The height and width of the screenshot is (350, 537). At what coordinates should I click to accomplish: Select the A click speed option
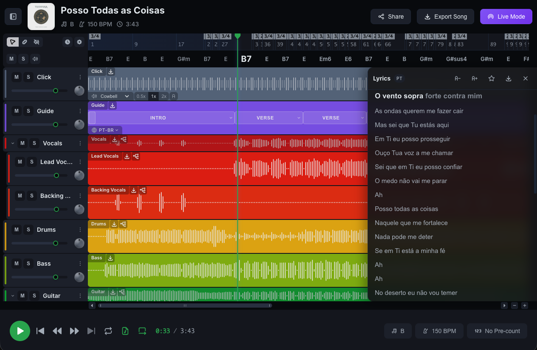[174, 96]
